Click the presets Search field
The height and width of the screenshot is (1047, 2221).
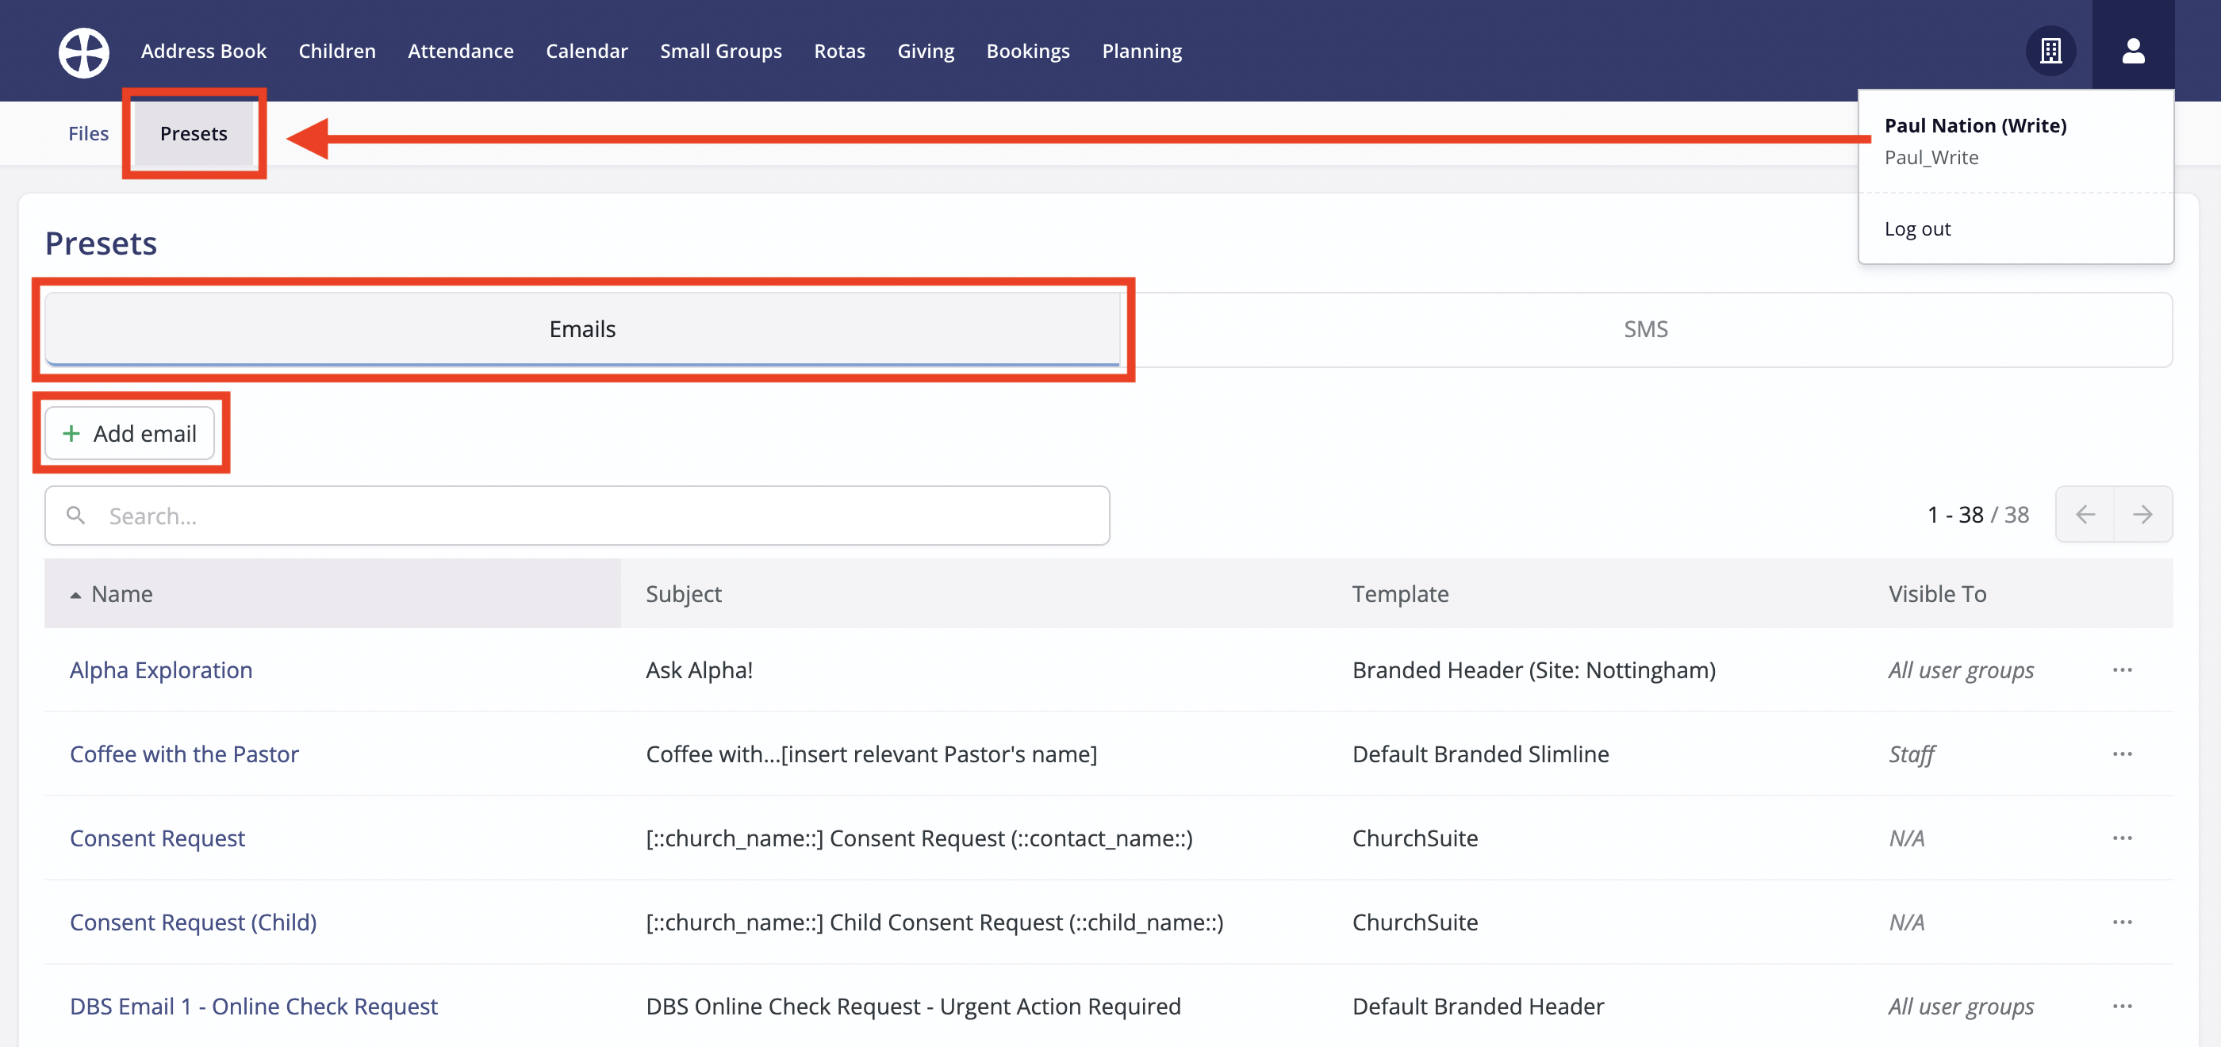click(577, 516)
